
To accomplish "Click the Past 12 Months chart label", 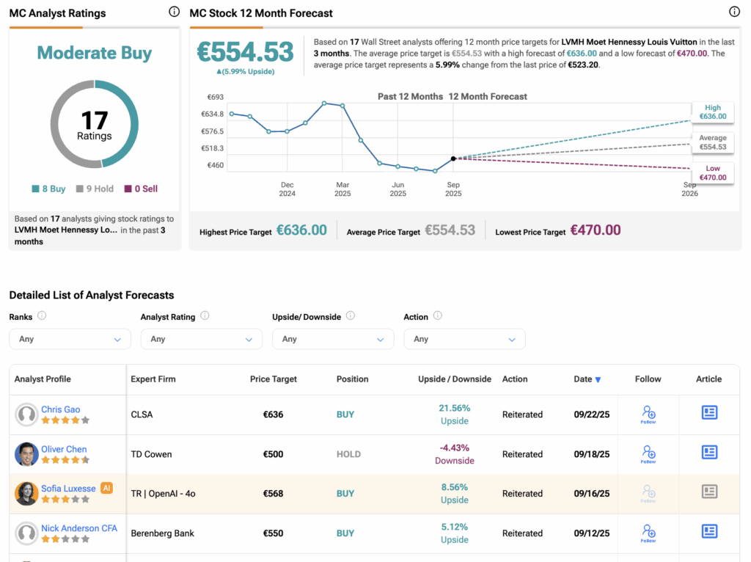I will tap(411, 96).
